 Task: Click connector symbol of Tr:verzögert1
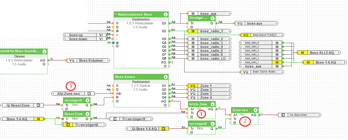[115, 119]
